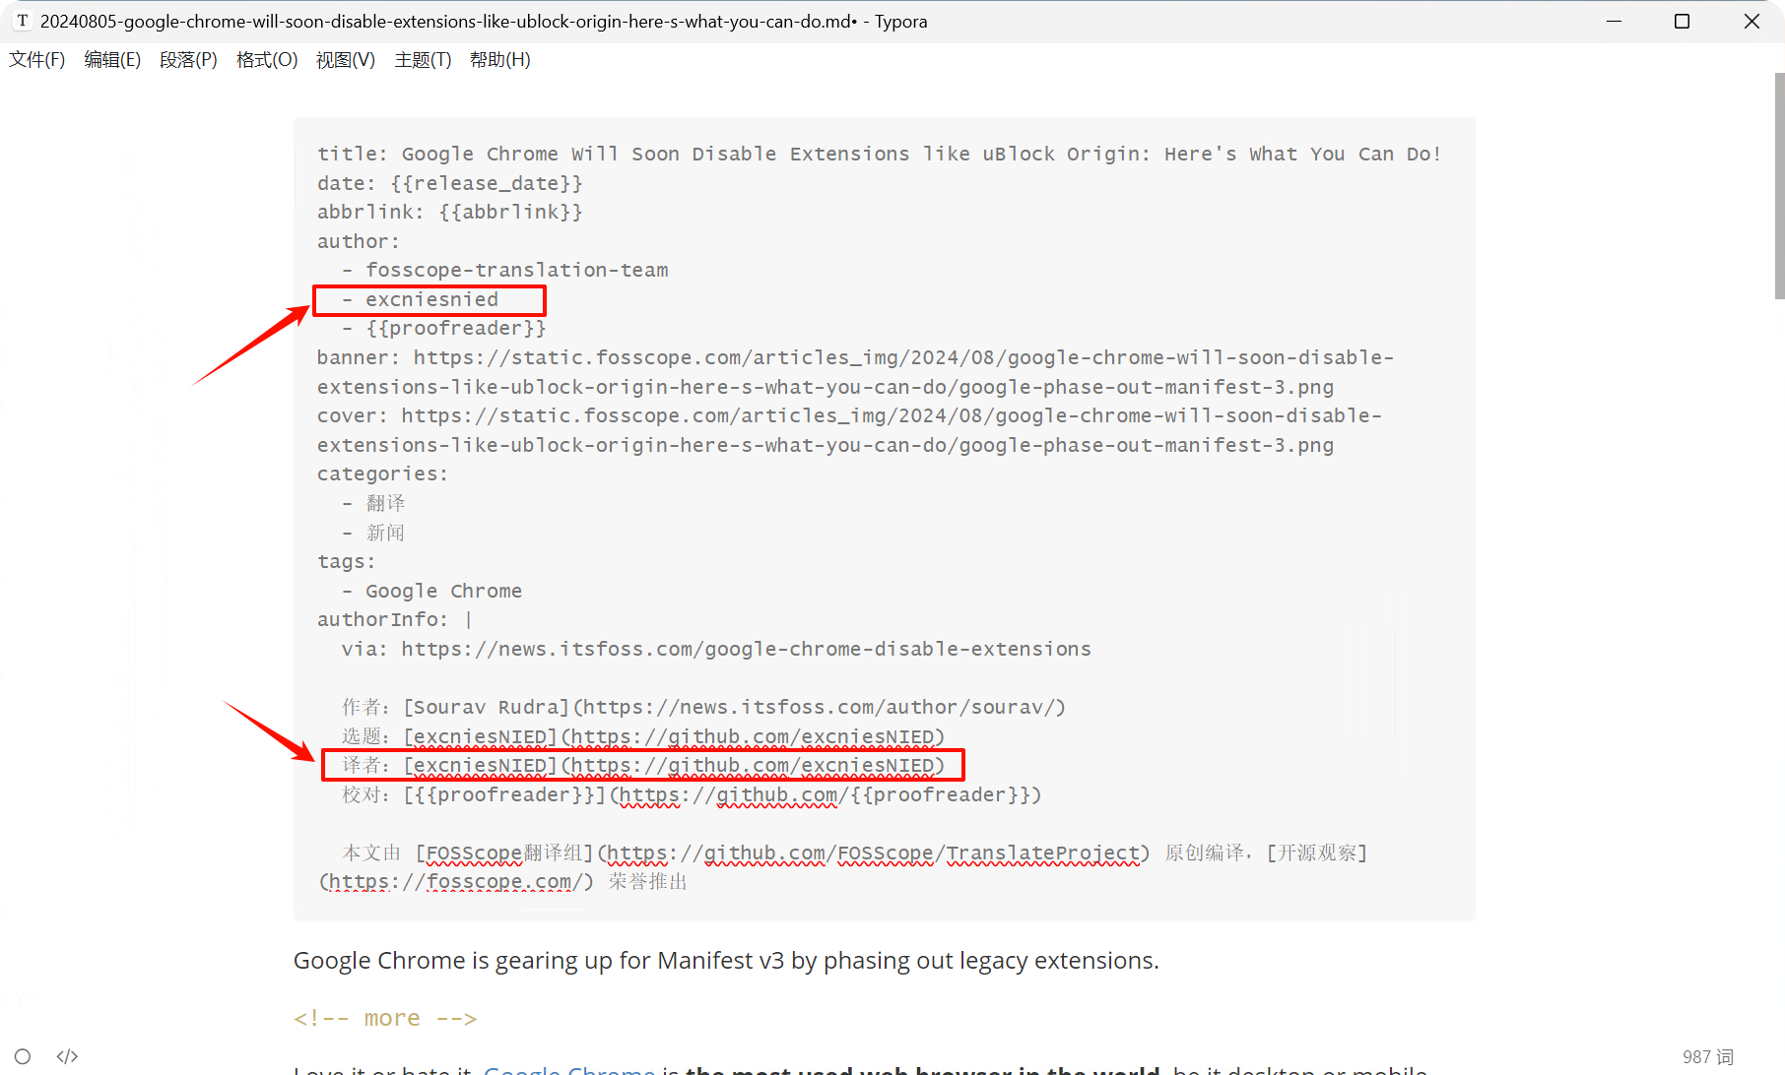Screen dimensions: 1785x1075
Task: Click the cover URL line
Action: point(849,430)
